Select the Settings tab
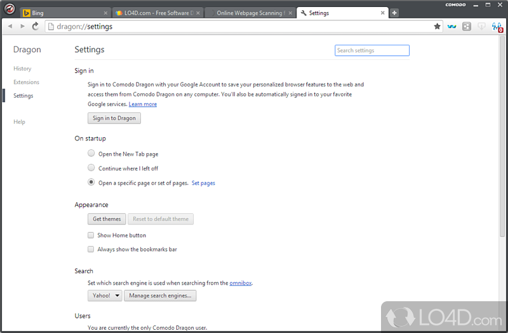508x333 pixels. tap(342, 13)
